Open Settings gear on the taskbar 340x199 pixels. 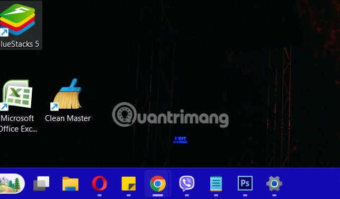pos(274,184)
